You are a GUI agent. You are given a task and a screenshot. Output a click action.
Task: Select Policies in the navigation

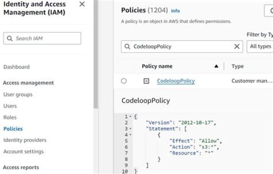click(x=13, y=129)
